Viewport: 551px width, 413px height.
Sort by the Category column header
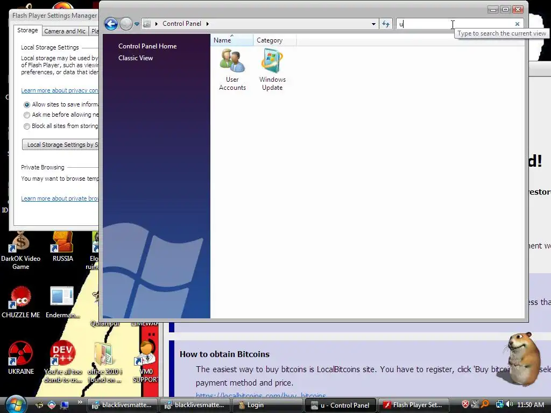tap(275, 40)
